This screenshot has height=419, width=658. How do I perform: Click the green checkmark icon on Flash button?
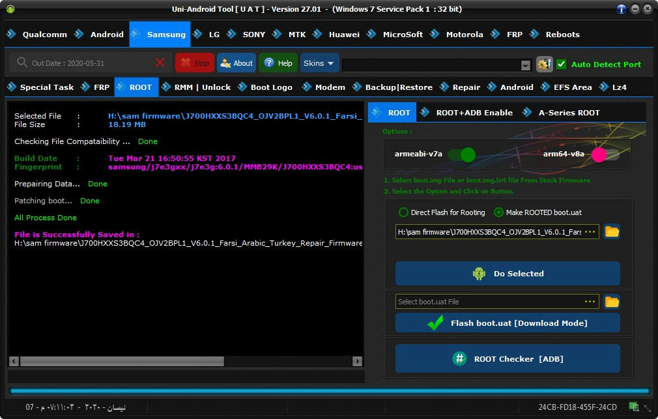(435, 323)
